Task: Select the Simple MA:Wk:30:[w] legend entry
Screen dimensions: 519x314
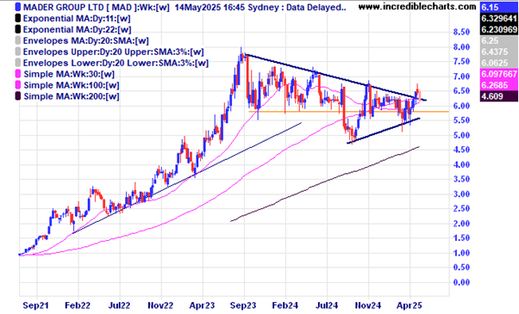Action: tap(69, 74)
